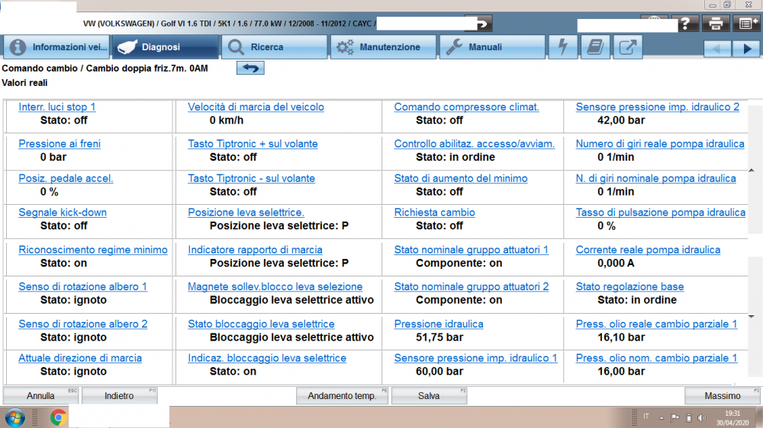Viewport: 763px width, 428px height.
Task: Click the external link export icon
Action: pos(627,47)
